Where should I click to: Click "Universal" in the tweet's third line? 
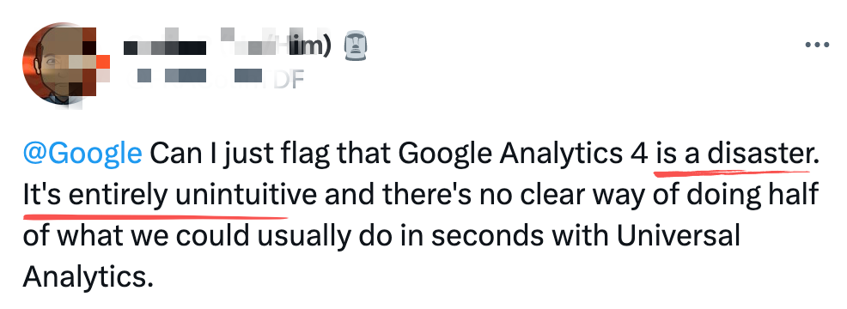click(678, 236)
